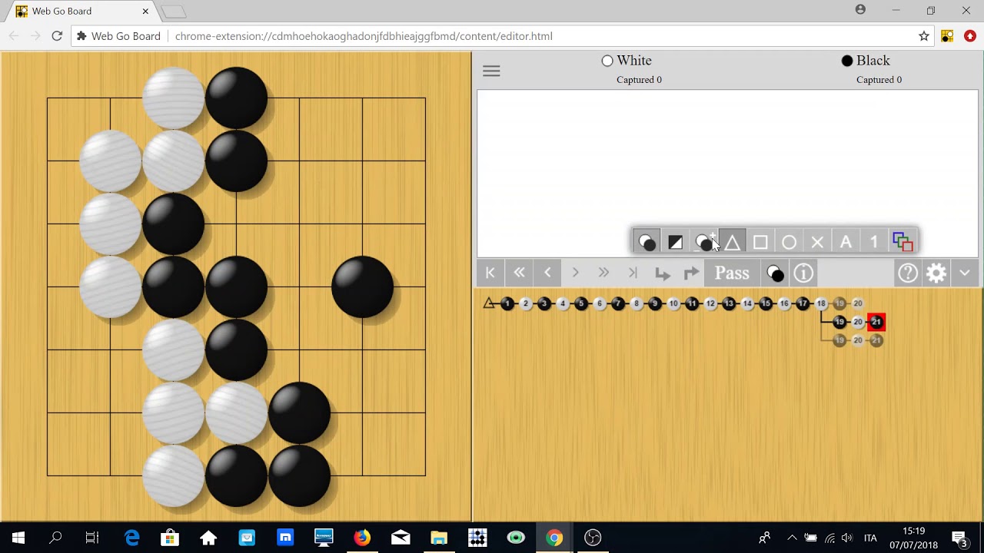Select move 18 in the game tree
Viewport: 984px width, 553px height.
821,303
